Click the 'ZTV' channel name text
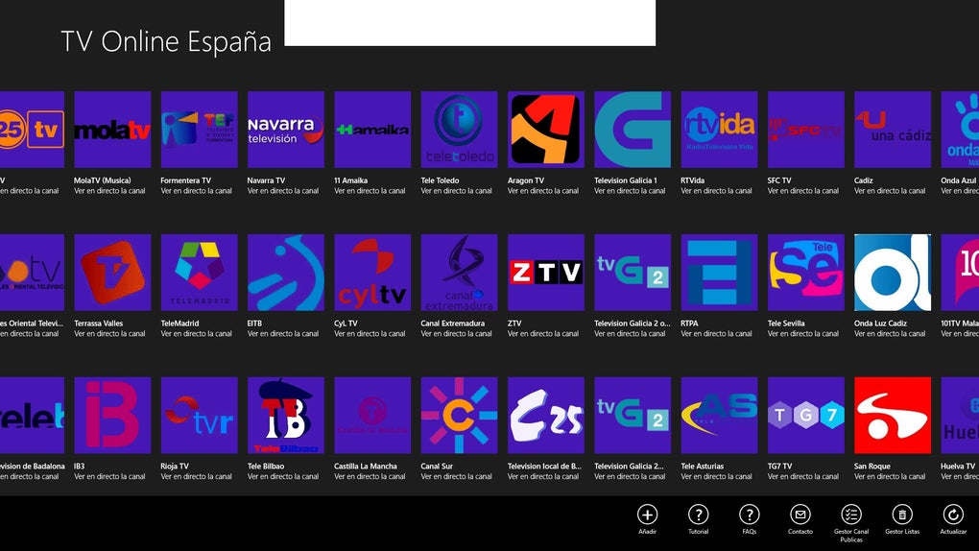This screenshot has width=979, height=551. coord(514,323)
